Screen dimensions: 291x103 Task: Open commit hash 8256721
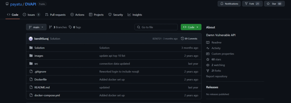tap(157, 39)
